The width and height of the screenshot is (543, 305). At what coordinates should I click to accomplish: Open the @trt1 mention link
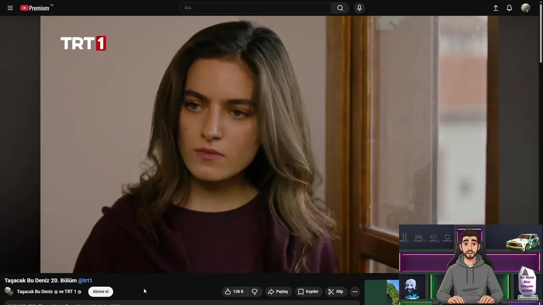point(85,280)
